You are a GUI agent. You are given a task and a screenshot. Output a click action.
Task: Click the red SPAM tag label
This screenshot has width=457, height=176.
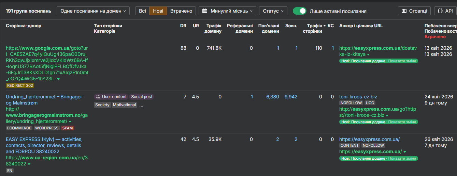point(68,128)
